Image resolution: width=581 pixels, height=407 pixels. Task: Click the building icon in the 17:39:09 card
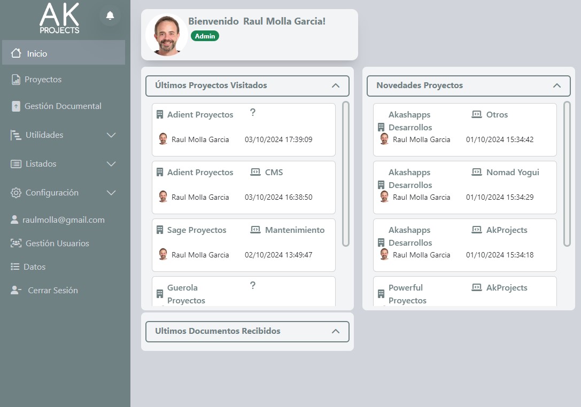coord(160,114)
